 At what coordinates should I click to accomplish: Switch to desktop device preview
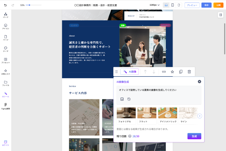point(166,5)
